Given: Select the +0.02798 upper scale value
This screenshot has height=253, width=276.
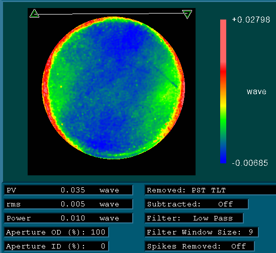Looking at the screenshot, I should [x=251, y=20].
